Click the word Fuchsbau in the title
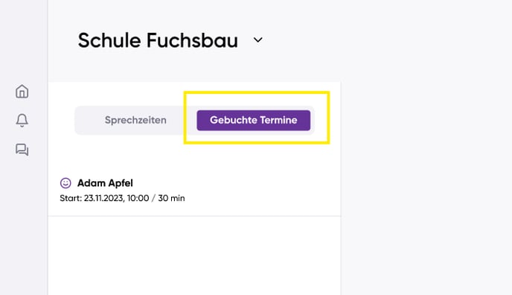 pyautogui.click(x=192, y=40)
